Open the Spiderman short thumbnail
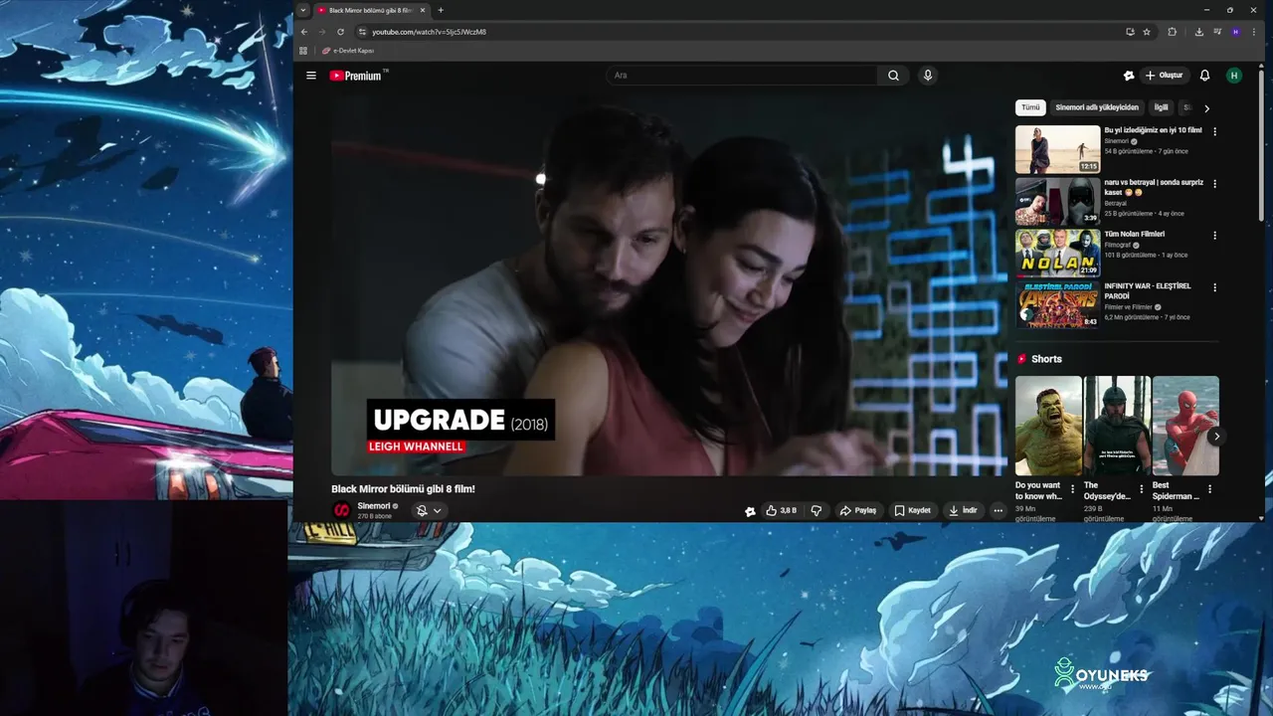 1185,426
